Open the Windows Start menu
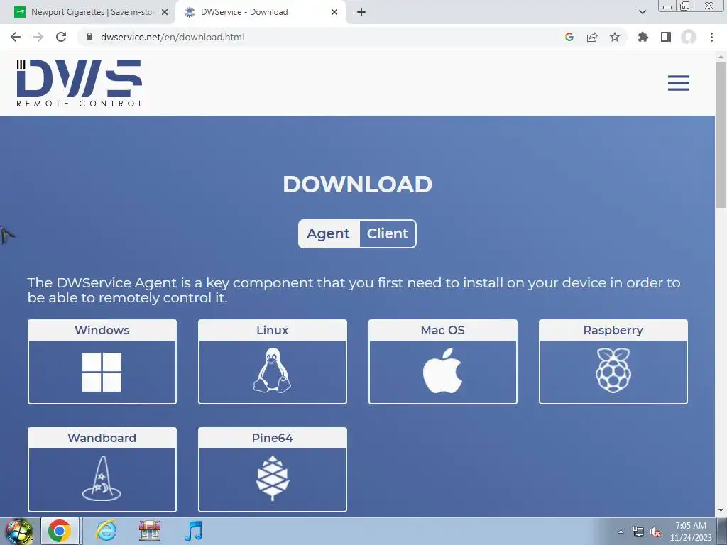 (x=19, y=531)
